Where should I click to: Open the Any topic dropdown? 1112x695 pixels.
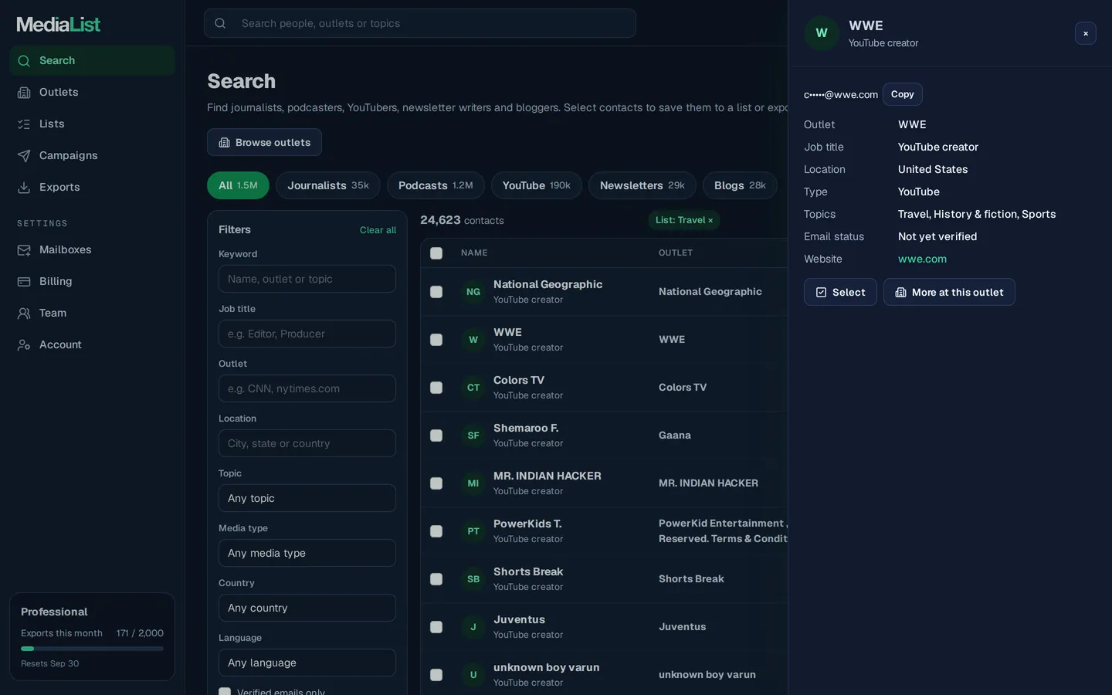point(307,498)
